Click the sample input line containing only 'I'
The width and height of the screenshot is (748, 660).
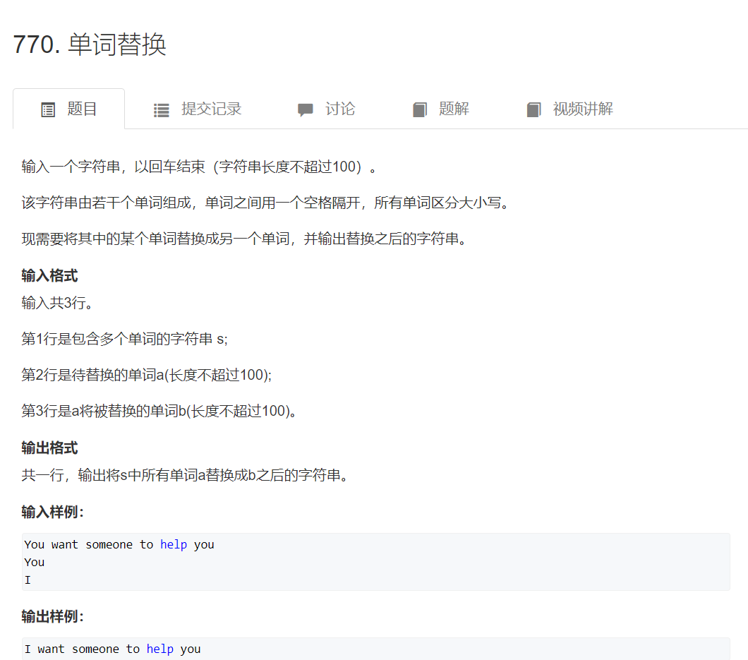click(28, 580)
